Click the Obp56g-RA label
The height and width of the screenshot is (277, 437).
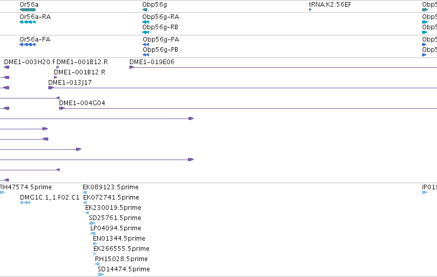pos(161,17)
